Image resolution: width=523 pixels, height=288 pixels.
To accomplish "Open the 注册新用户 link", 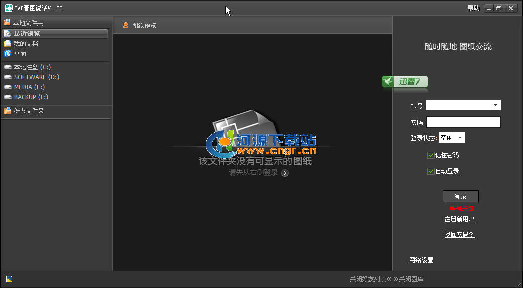I will coord(459,219).
